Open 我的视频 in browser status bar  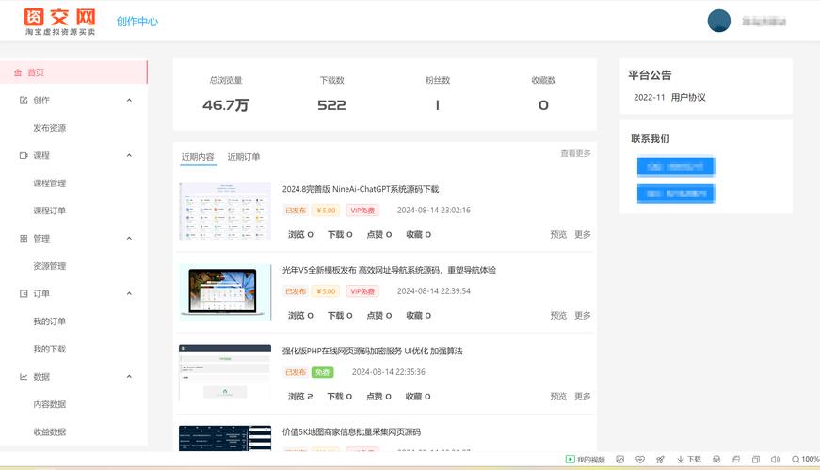(x=586, y=460)
